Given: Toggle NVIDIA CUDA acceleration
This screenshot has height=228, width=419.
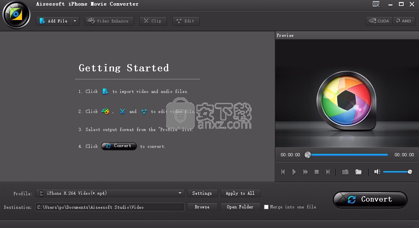Looking at the screenshot, I should (x=379, y=21).
